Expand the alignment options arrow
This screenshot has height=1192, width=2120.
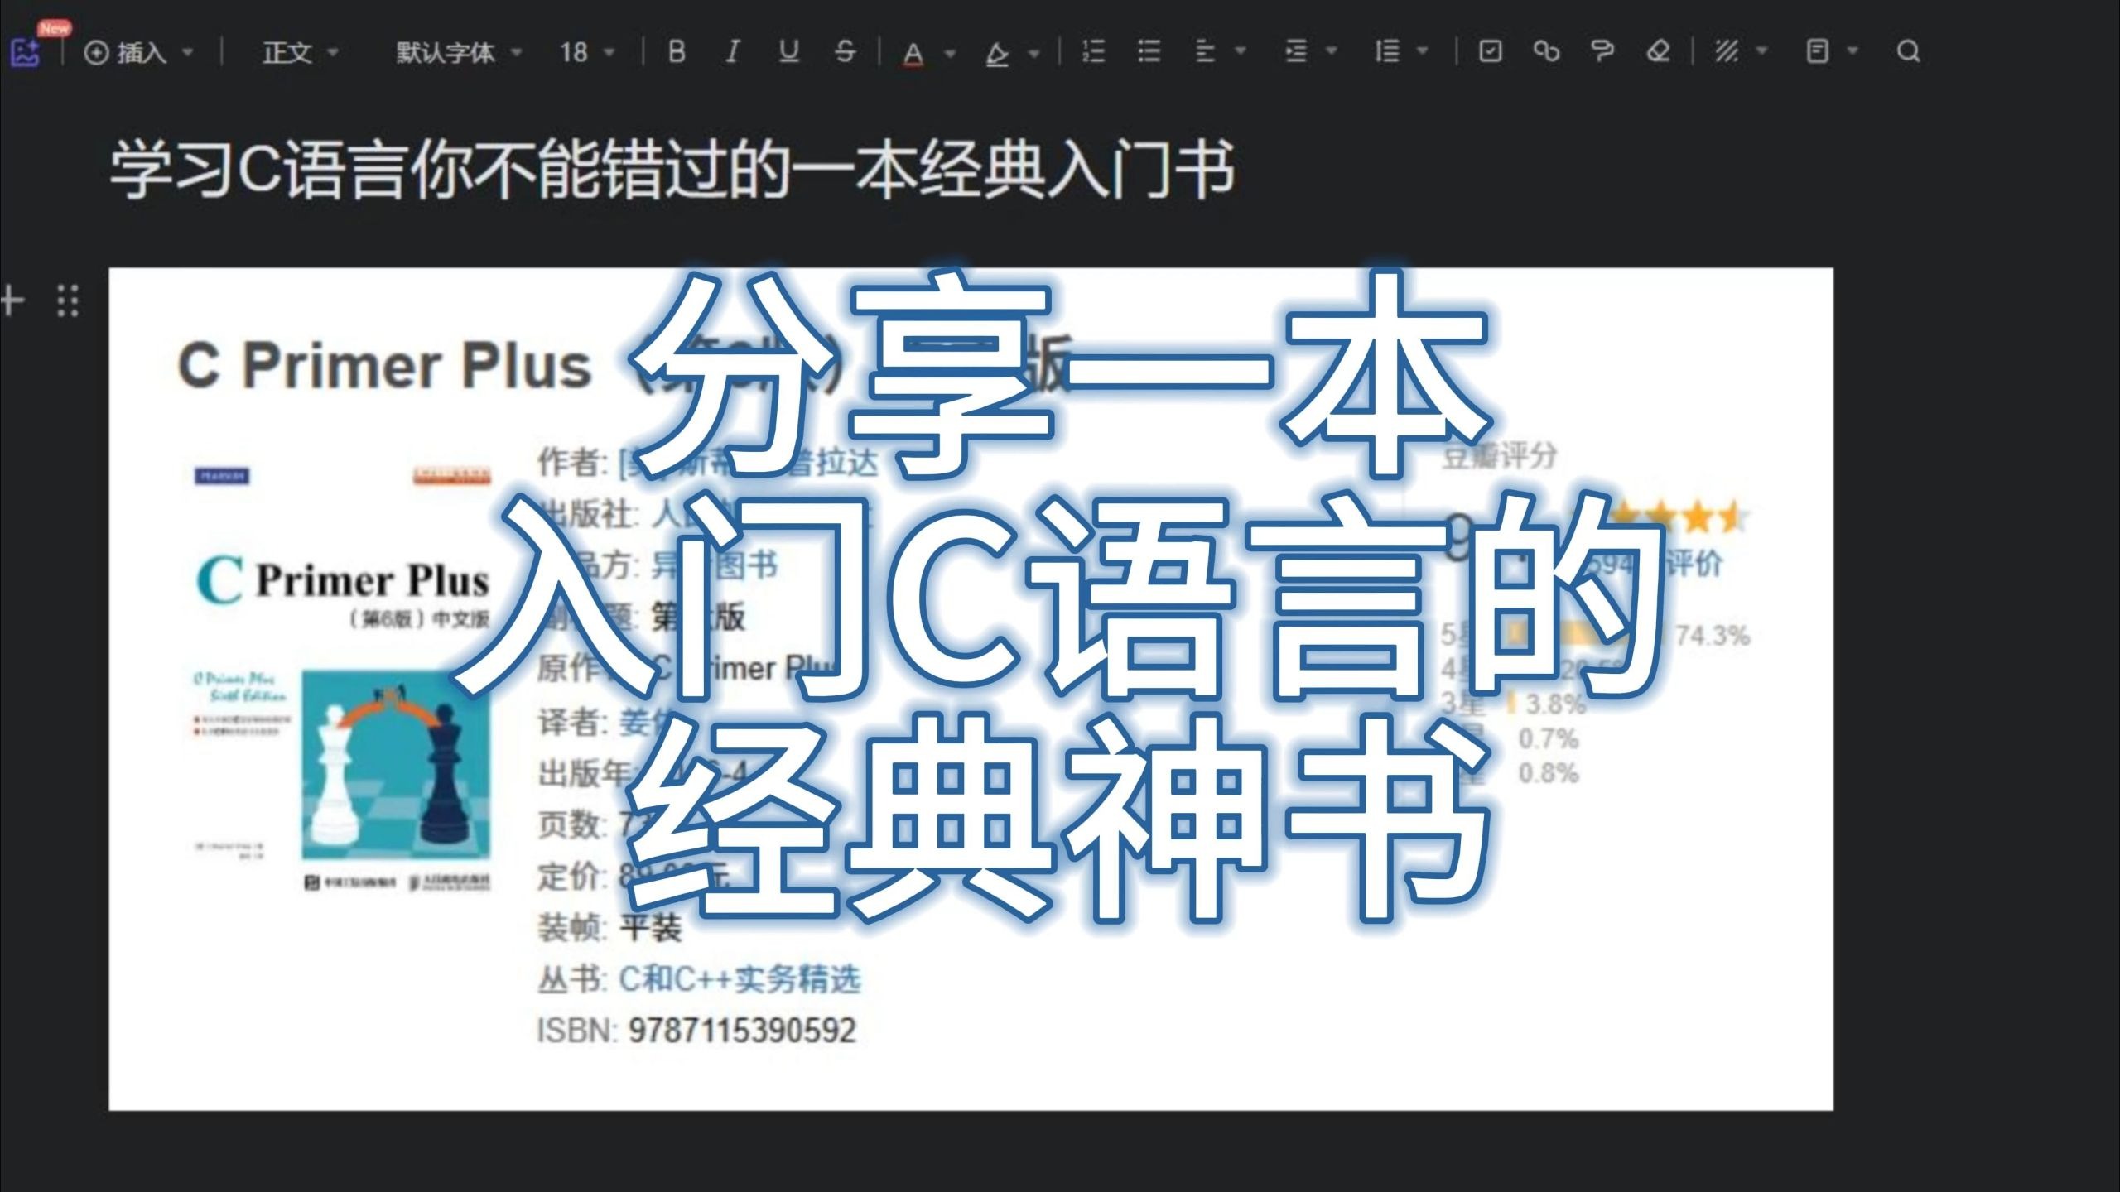(1241, 51)
